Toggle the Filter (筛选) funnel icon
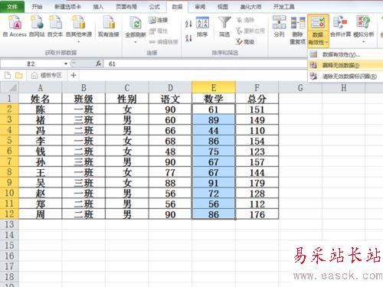Viewport: 383px width, 287px height. point(224,27)
